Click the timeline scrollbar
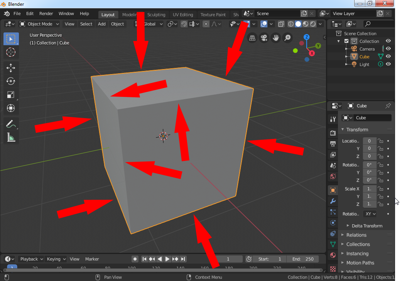Image resolution: width=407 pixels, height=281 pixels. tap(162, 270)
